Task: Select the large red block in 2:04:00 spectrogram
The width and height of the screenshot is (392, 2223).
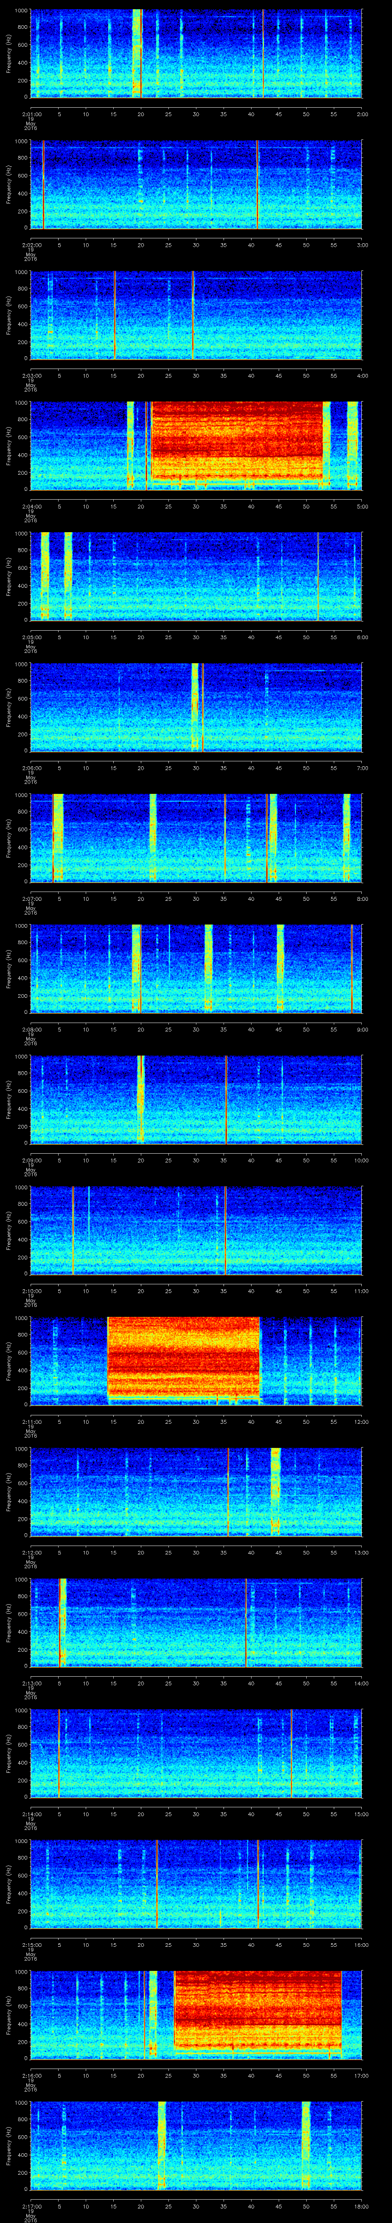Action: (237, 440)
